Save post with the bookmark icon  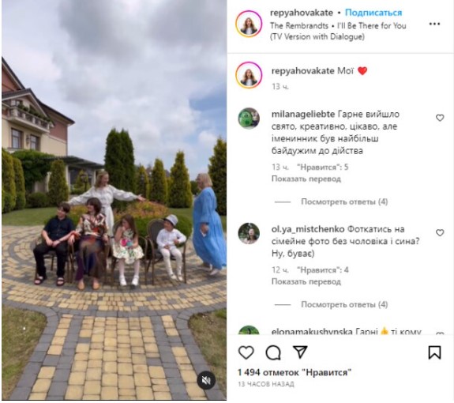point(434,352)
